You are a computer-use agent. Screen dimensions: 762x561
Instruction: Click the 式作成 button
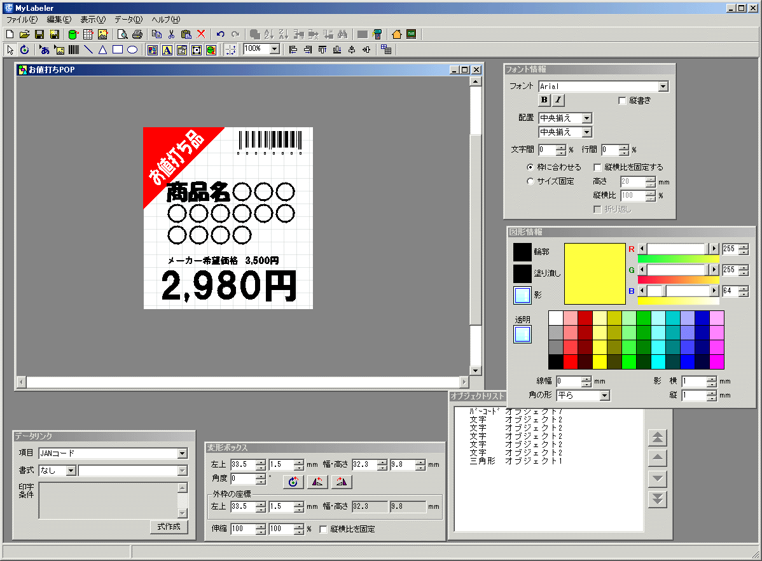tap(169, 527)
